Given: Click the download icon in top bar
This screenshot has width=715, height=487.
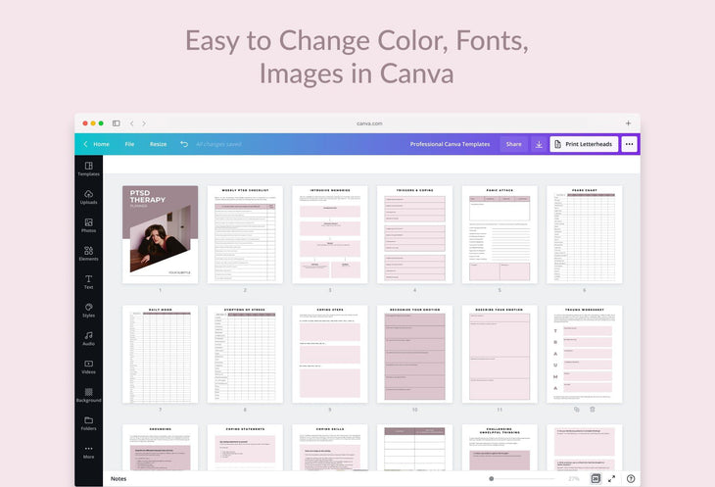Looking at the screenshot, I should pos(538,144).
